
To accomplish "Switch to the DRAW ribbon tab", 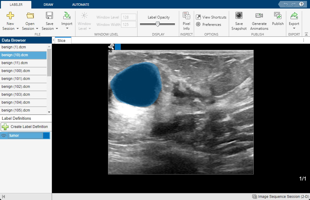I will click(47, 5).
